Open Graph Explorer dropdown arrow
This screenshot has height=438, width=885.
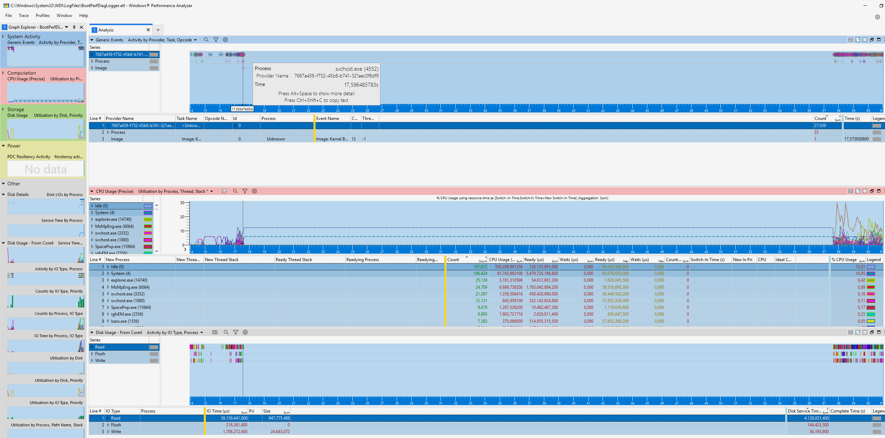click(67, 27)
